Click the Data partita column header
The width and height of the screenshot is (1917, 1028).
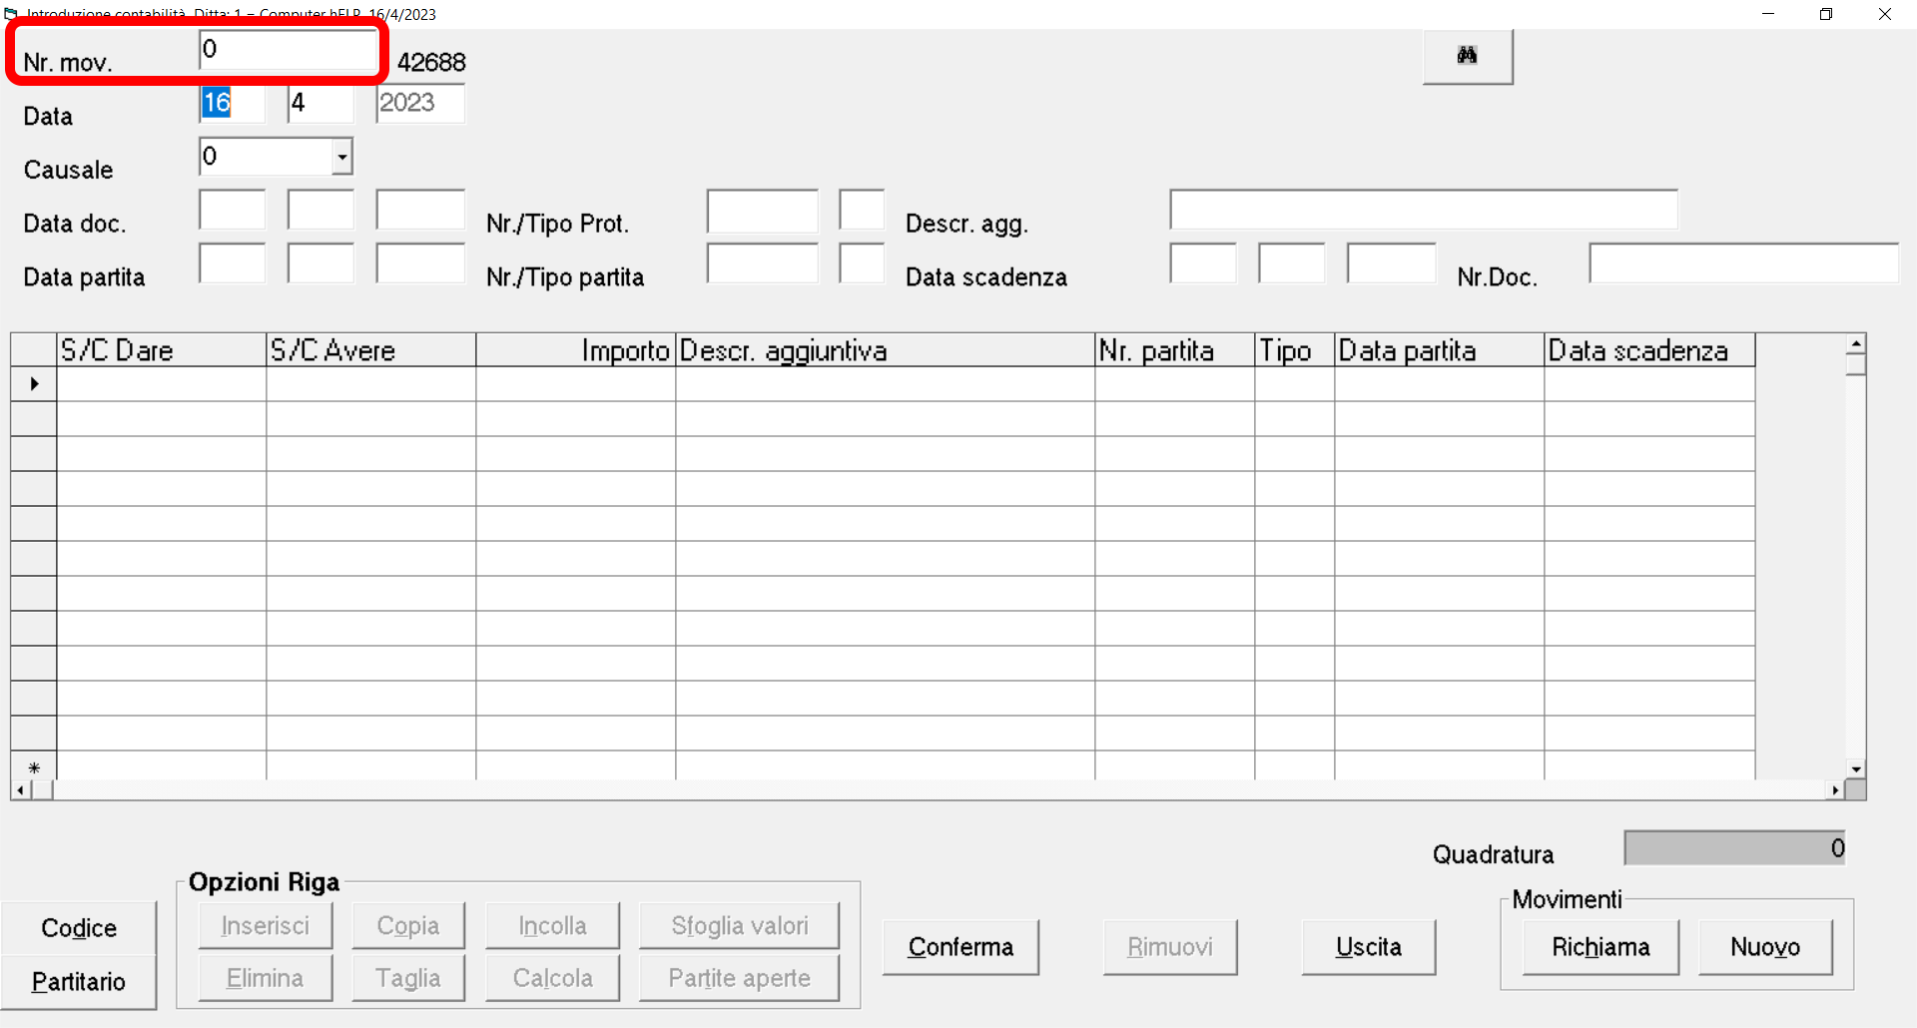tap(1440, 350)
